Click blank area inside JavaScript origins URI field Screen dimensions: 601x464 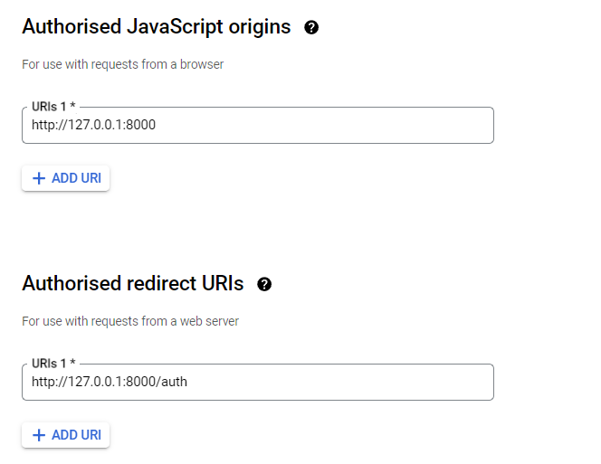pyautogui.click(x=326, y=126)
